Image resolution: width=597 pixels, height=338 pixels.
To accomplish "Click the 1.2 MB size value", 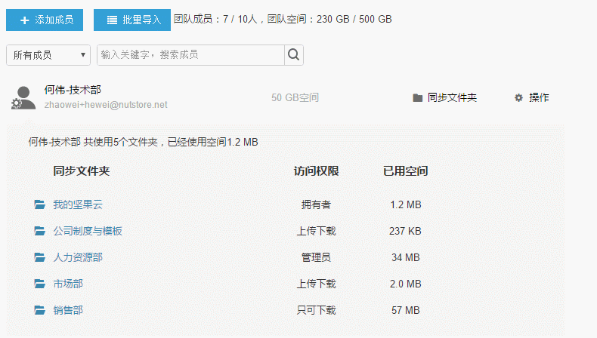I will tap(406, 204).
